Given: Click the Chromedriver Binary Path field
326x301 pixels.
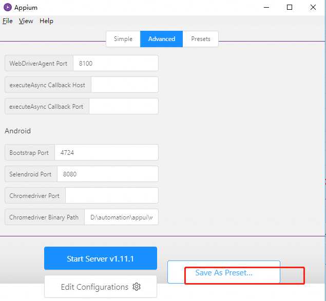Looking at the screenshot, I should 122,217.
